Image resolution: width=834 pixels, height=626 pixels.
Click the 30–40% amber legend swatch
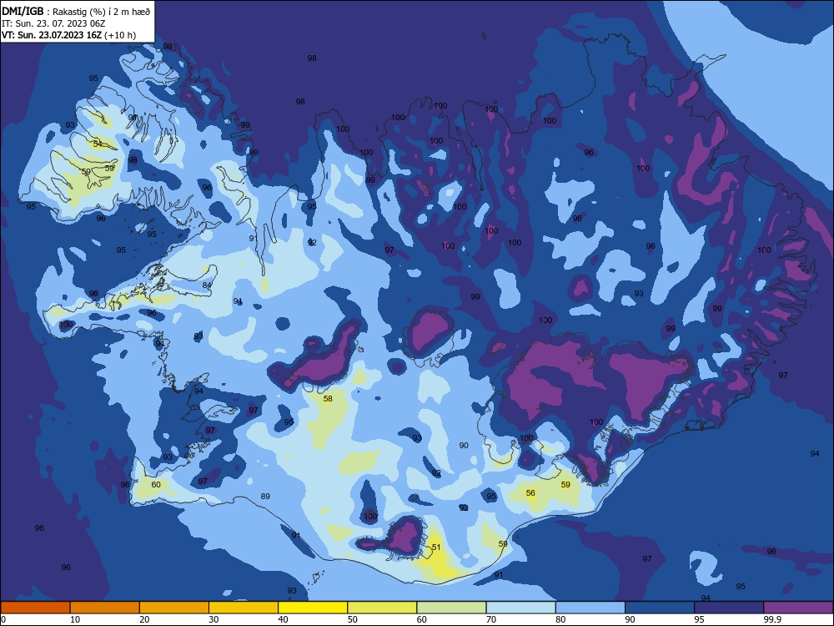point(244,608)
